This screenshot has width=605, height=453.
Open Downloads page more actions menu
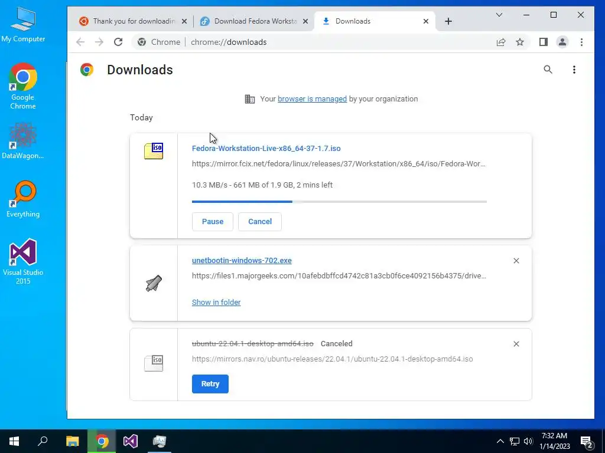(x=574, y=70)
